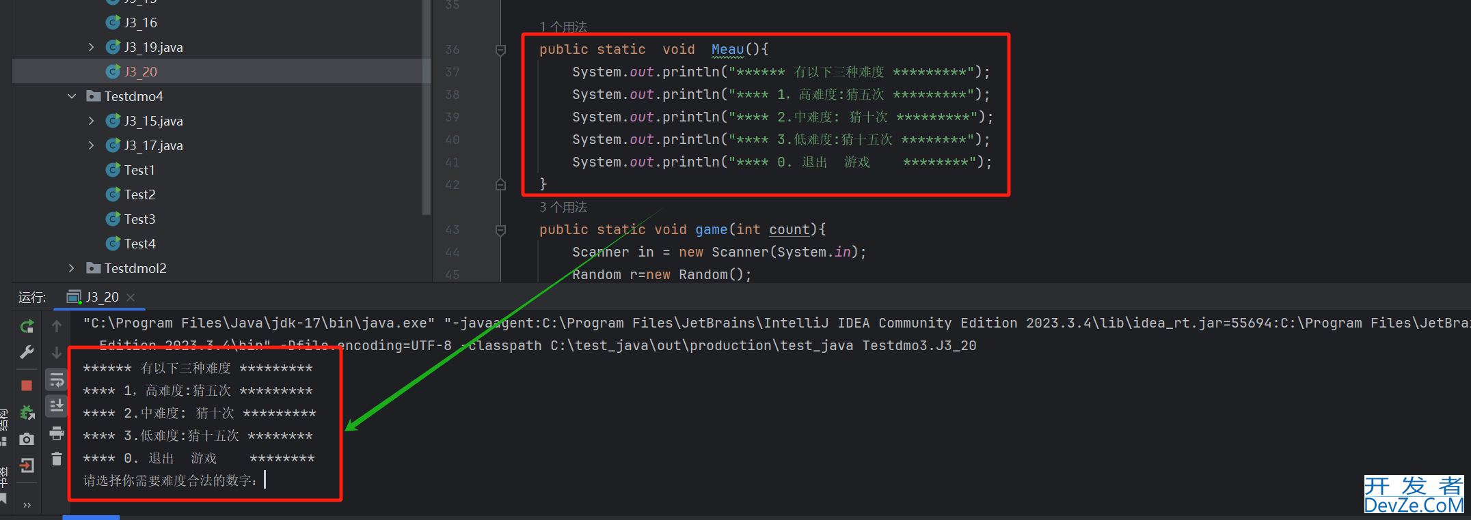
Task: Click J3_17.java file name
Action: (x=154, y=145)
